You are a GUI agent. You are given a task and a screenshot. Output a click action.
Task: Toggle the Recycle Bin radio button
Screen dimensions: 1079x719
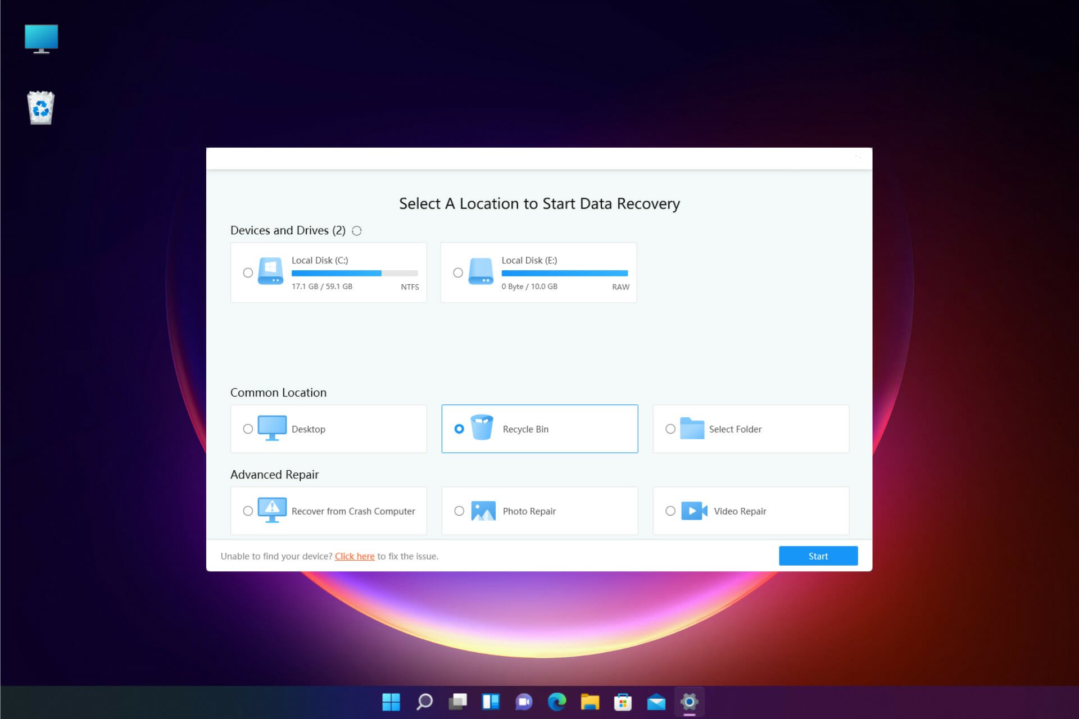459,429
